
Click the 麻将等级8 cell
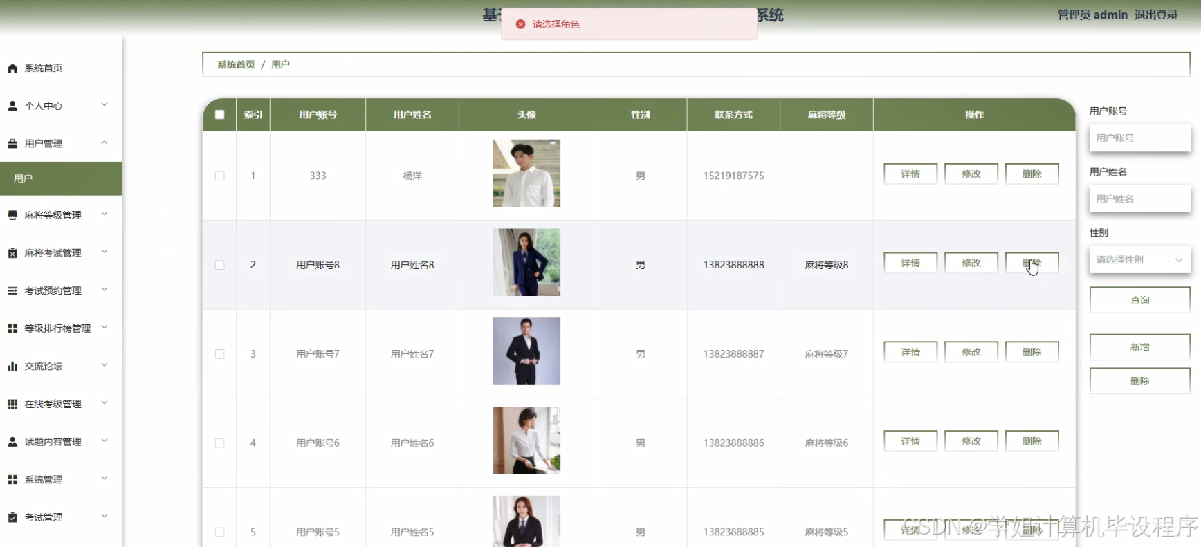[827, 265]
